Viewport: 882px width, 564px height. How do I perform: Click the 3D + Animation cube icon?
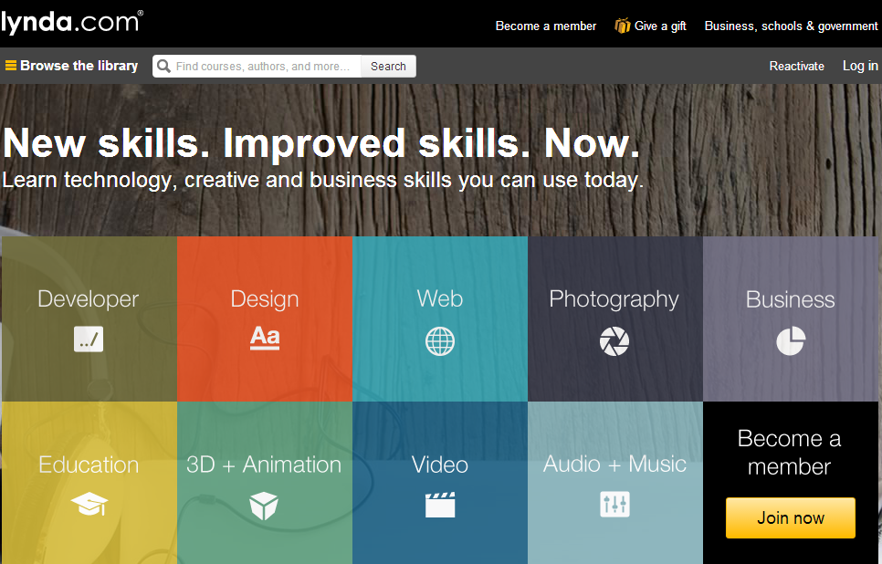264,505
